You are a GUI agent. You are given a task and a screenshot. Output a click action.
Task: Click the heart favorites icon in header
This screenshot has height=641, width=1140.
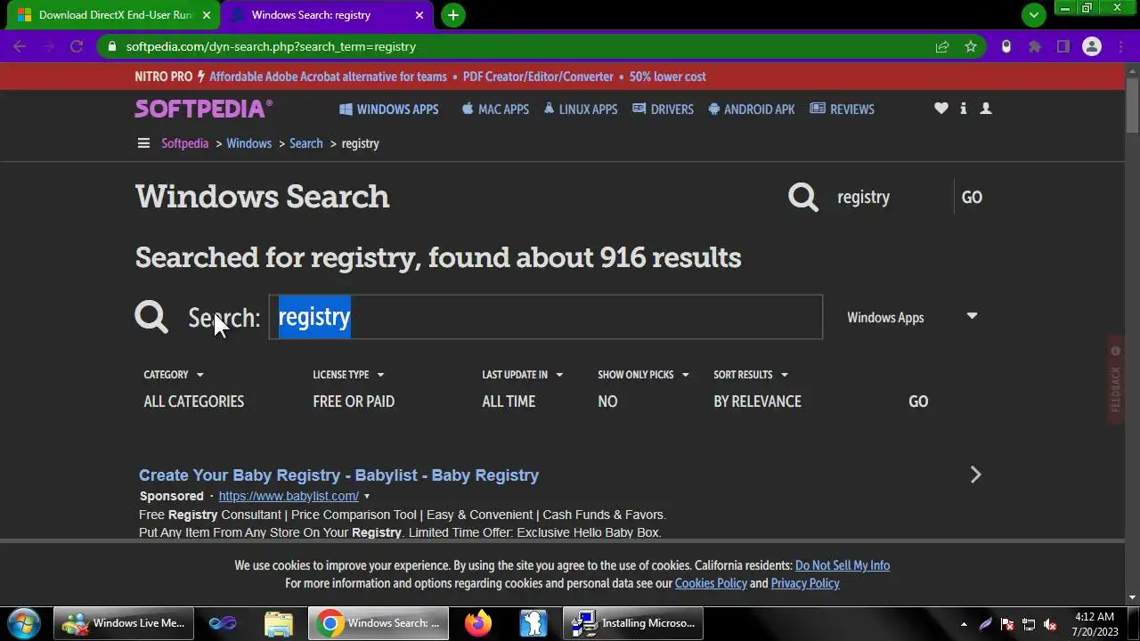click(941, 109)
